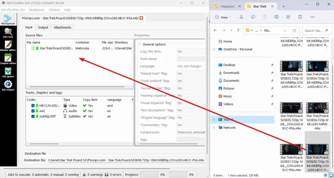Expand OneDrive - Personal in Explorer
Viewport: 334px width, 178px height.
click(214, 49)
